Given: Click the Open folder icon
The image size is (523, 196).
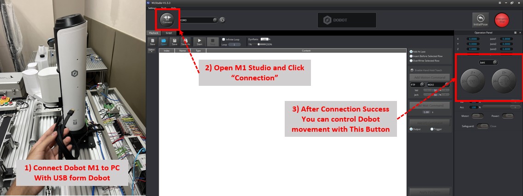Looking at the screenshot, I should pyautogui.click(x=163, y=42).
